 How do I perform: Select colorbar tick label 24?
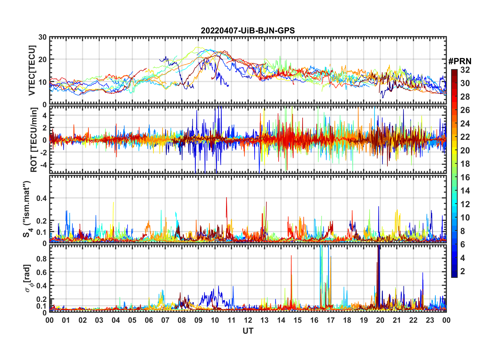tap(465, 124)
